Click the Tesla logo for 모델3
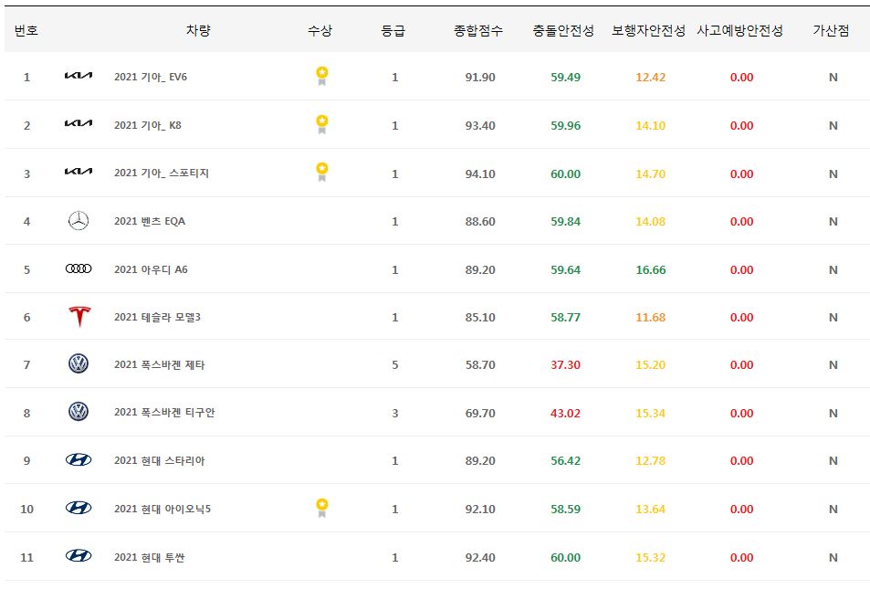This screenshot has width=870, height=589. click(x=79, y=317)
